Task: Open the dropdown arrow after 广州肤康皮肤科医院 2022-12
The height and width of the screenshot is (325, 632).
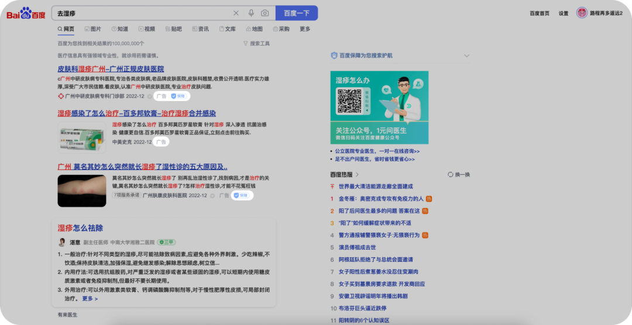Action: click(x=212, y=196)
